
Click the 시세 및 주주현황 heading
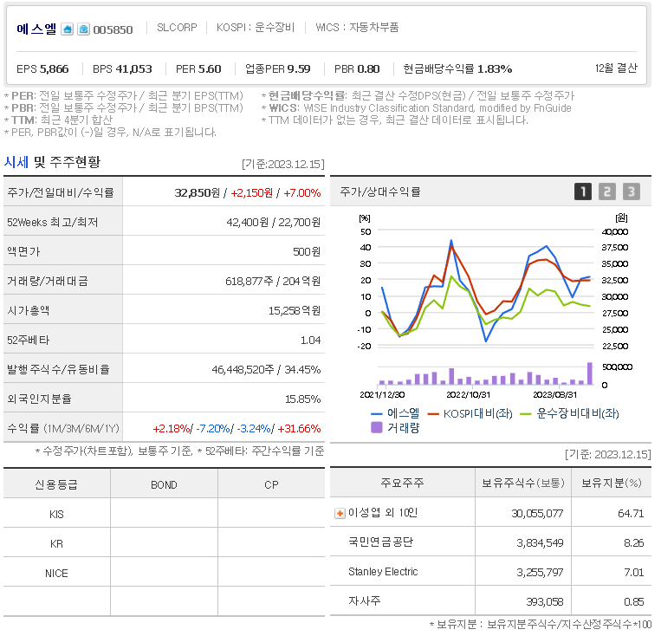pos(52,162)
